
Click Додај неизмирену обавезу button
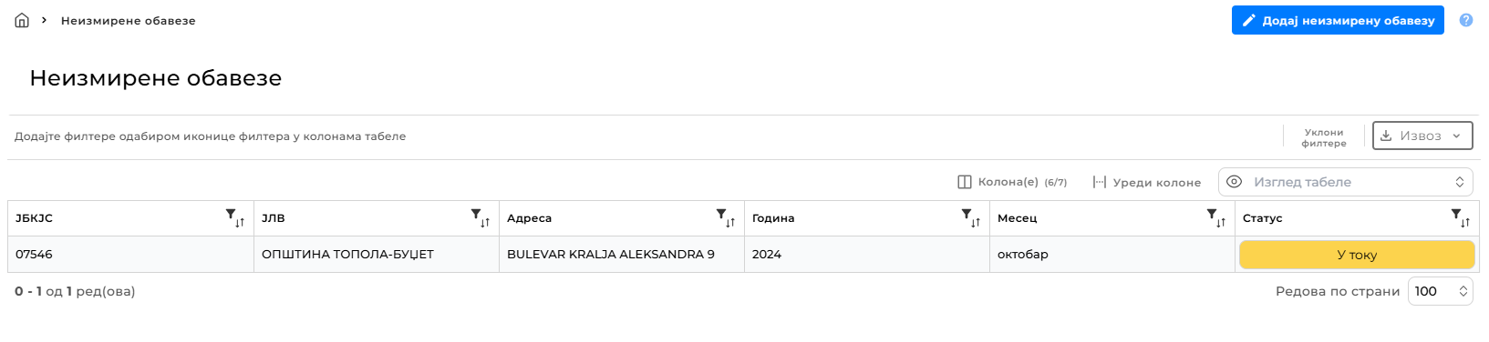(x=1338, y=20)
